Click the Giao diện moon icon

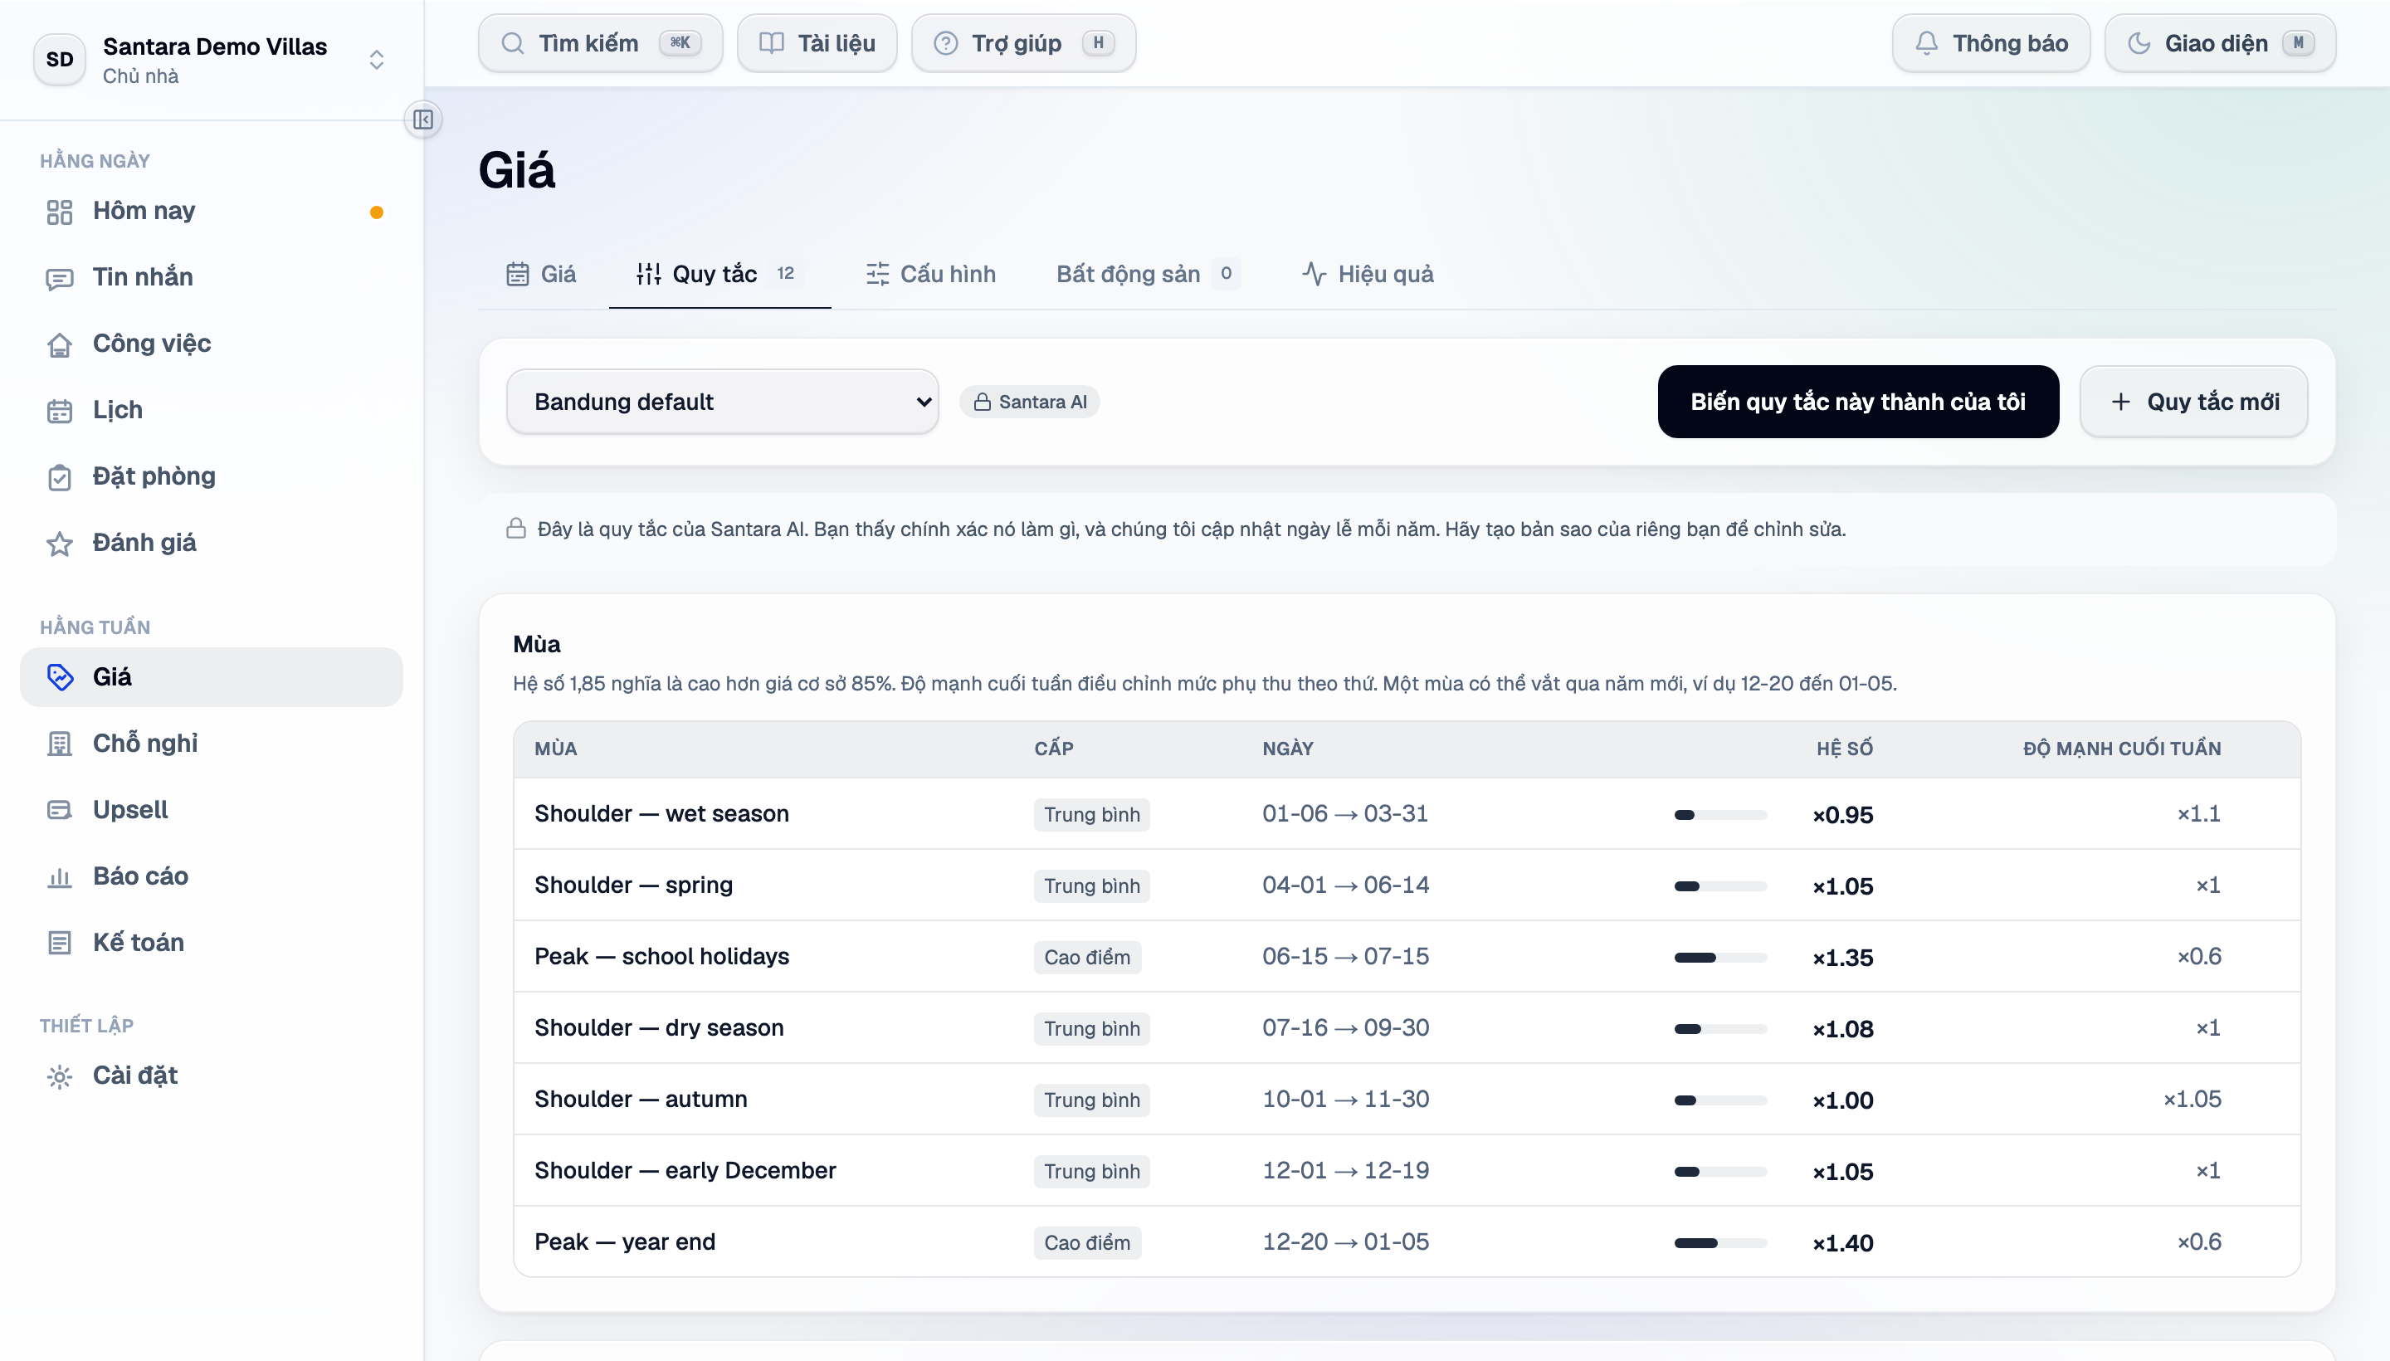pos(2139,43)
